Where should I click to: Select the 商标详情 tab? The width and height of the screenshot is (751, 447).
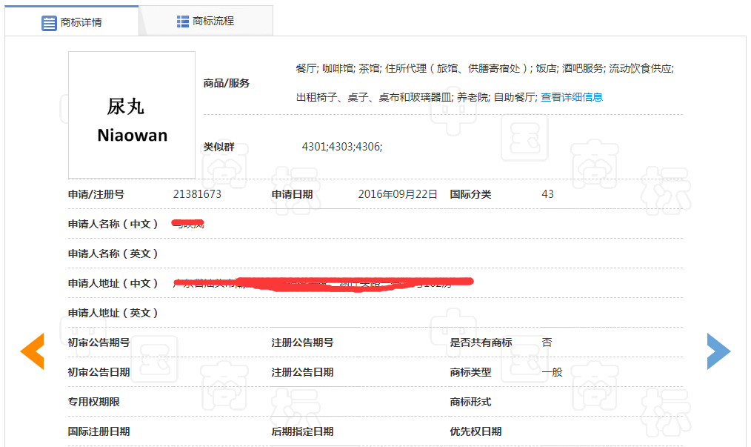[x=73, y=22]
